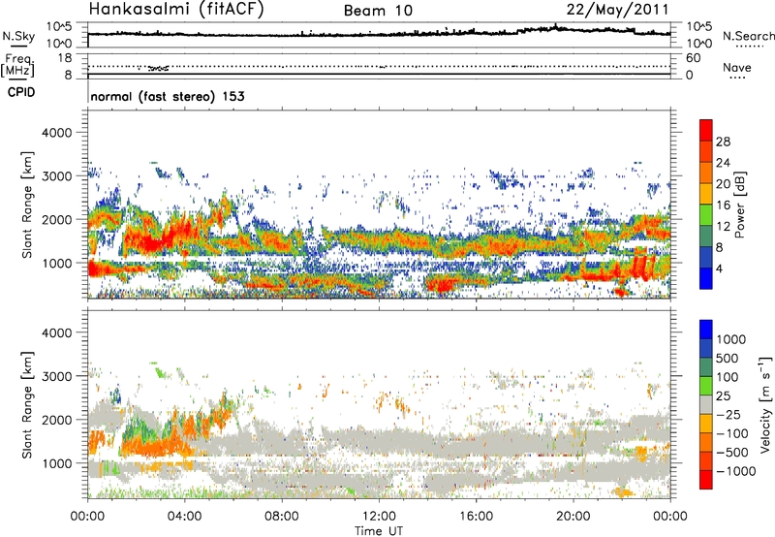Click the dotted line sample under N.Search

(749, 47)
